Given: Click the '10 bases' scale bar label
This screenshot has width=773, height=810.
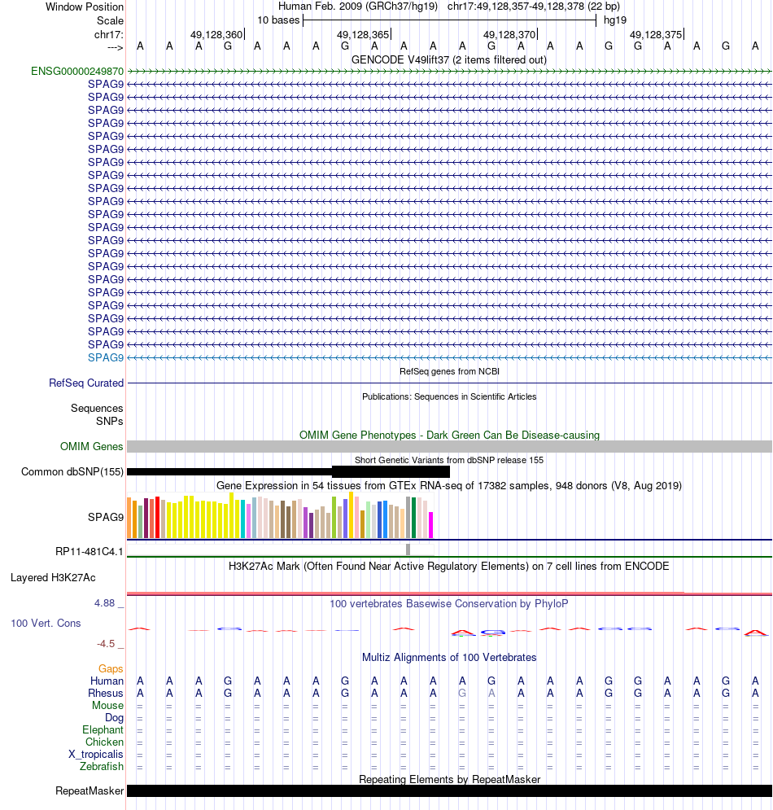Looking at the screenshot, I should pos(278,20).
